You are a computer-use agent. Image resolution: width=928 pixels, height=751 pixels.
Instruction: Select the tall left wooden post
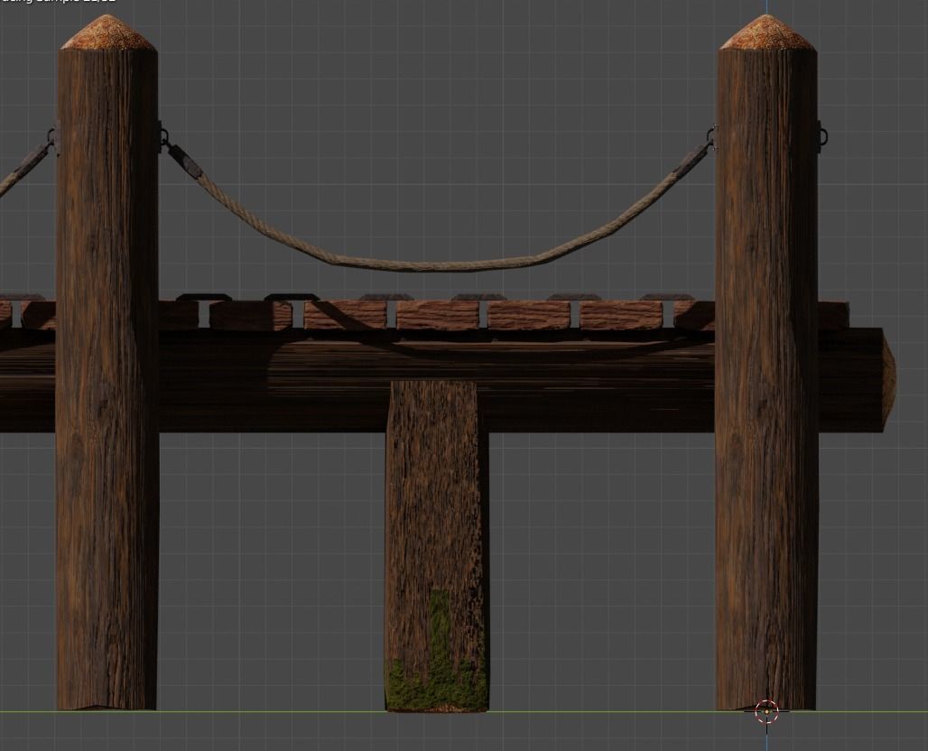tap(107, 362)
